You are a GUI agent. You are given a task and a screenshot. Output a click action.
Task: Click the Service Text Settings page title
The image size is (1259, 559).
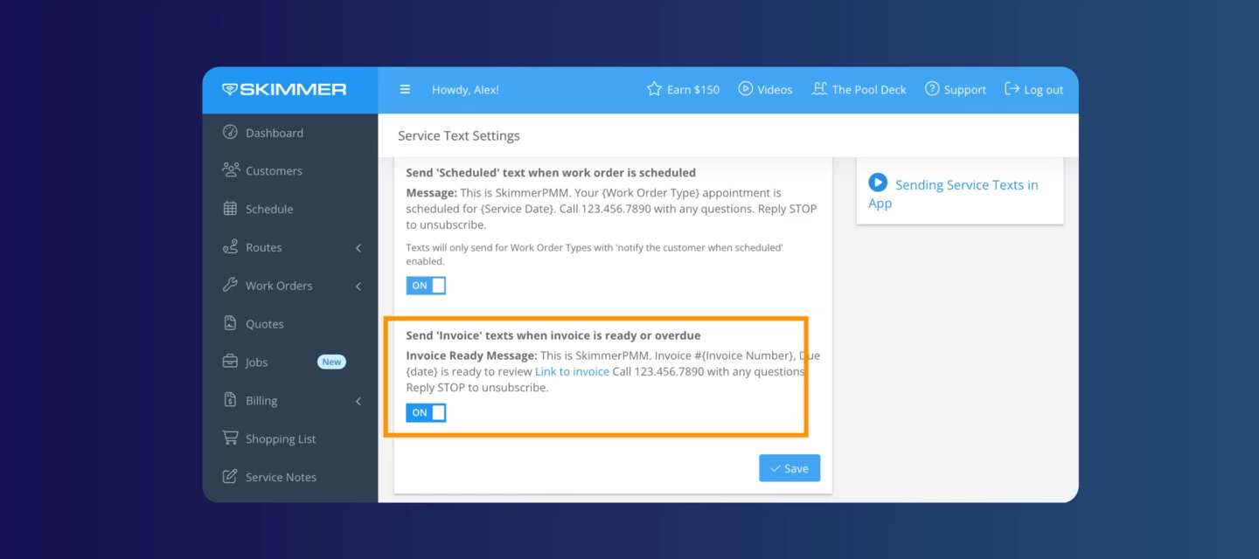[459, 135]
